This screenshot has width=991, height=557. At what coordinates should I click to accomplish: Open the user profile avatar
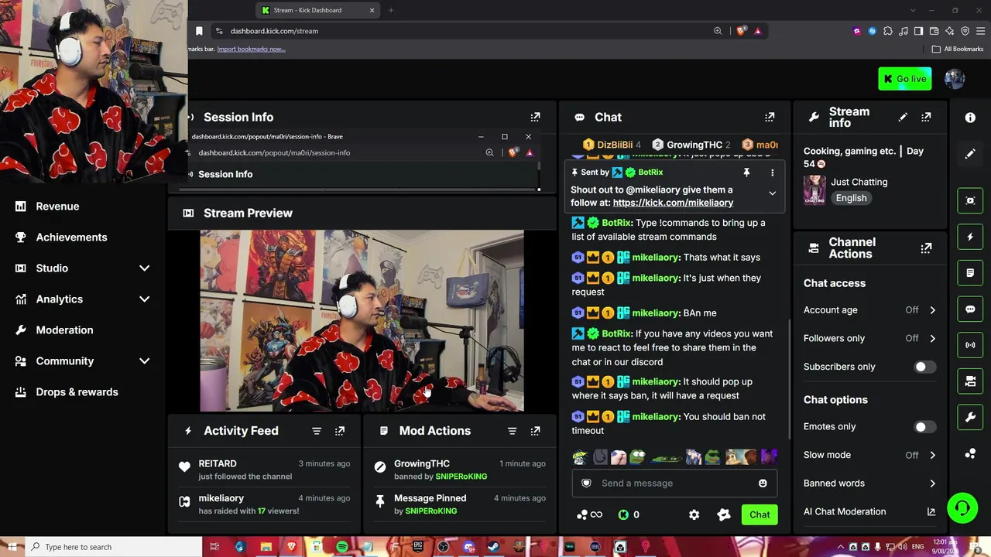[x=955, y=79]
